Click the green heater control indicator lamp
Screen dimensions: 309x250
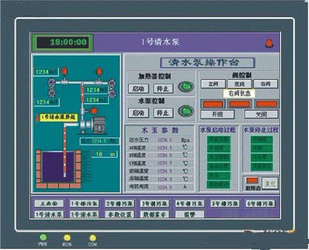pos(186,87)
